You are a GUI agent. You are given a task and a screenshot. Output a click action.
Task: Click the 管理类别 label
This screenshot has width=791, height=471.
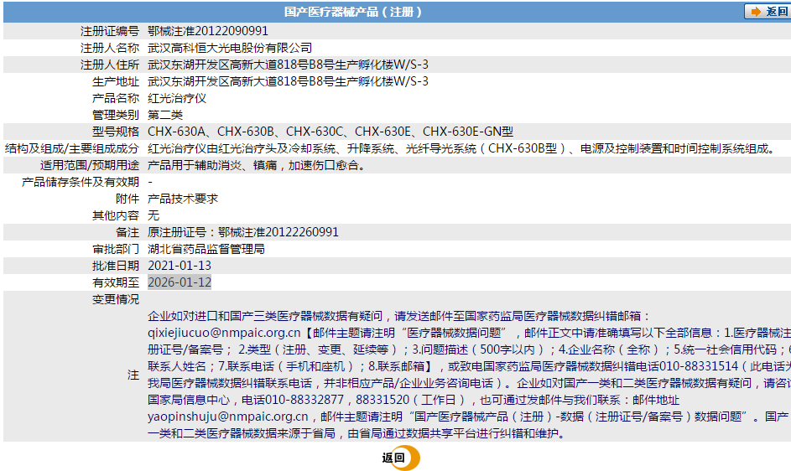pos(116,115)
